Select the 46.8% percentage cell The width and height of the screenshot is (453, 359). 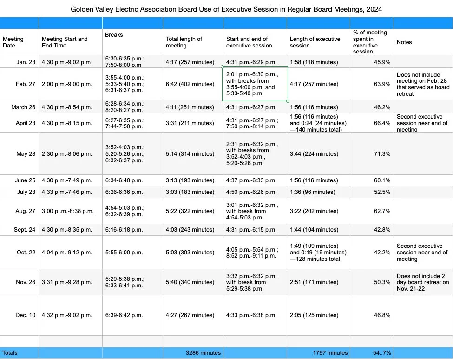pyautogui.click(x=372, y=315)
